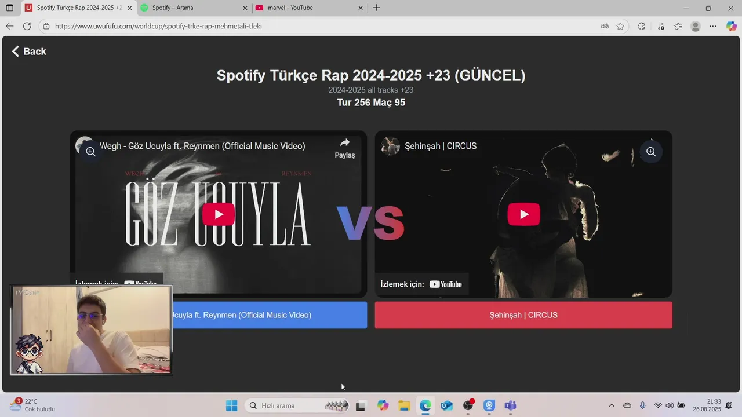Click the microphone icon in system tray
The height and width of the screenshot is (417, 742).
point(642,405)
